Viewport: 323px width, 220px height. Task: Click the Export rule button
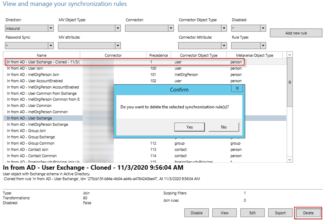coord(280,213)
